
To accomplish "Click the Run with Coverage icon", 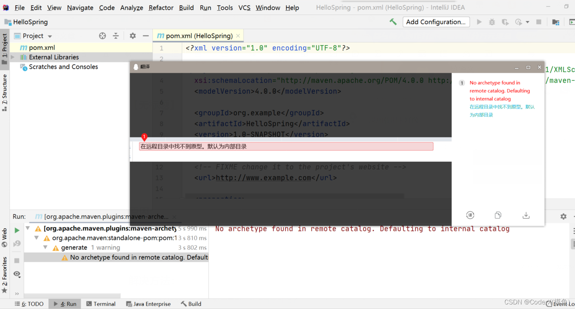I will 505,22.
